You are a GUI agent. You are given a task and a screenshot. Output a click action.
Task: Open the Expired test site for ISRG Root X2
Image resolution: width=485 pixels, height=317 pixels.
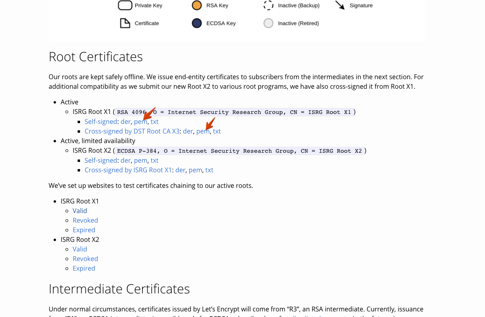tap(84, 268)
